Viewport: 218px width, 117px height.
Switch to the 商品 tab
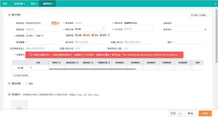33,4
